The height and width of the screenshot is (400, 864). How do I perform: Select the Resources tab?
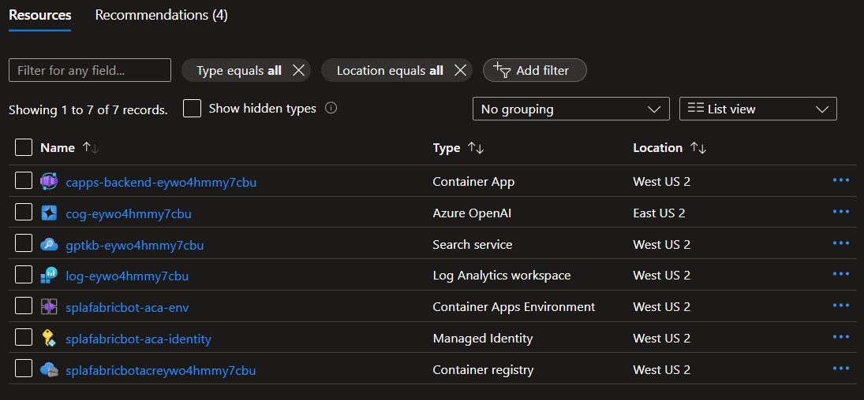click(39, 15)
